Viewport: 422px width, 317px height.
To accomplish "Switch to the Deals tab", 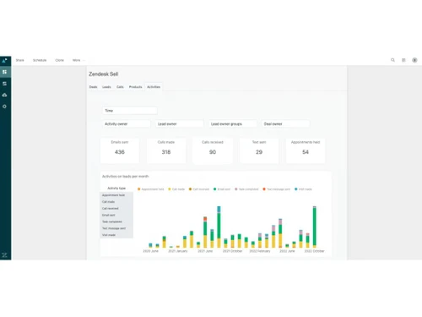I will [93, 87].
